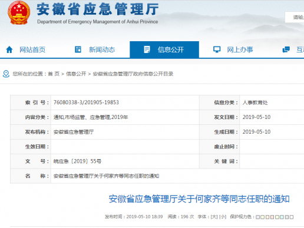Click the blue article headline
The width and height of the screenshot is (304, 228).
coord(199,199)
